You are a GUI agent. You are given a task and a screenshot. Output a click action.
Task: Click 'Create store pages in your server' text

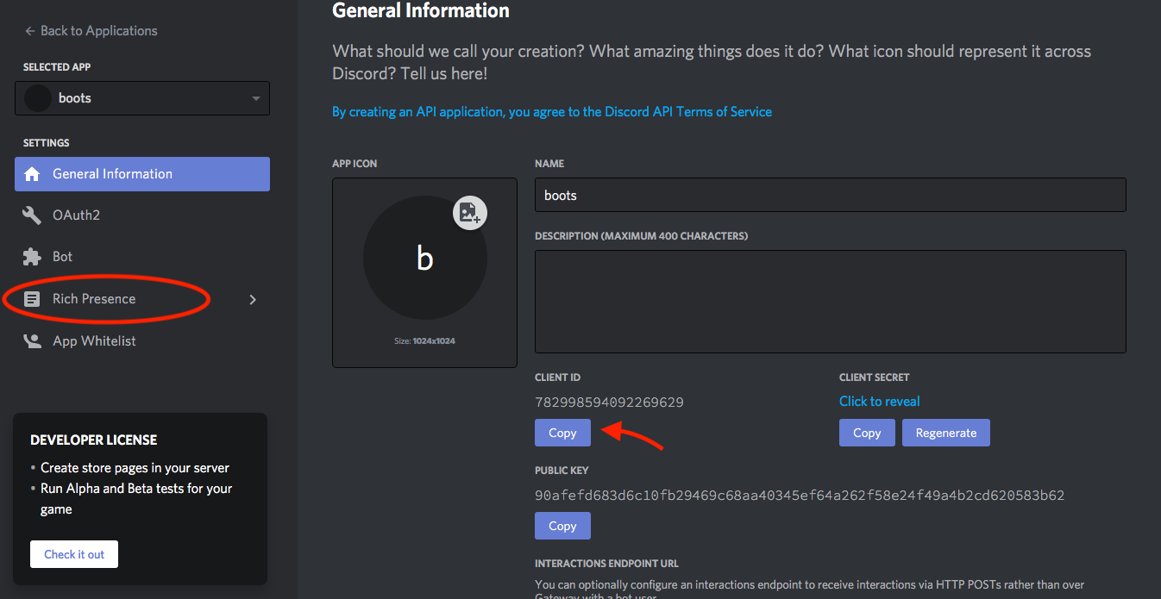coord(135,468)
